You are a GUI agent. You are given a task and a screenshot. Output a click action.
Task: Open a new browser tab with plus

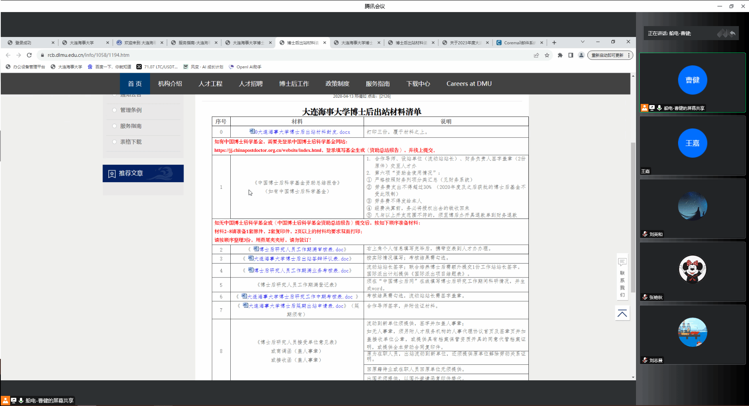[554, 43]
